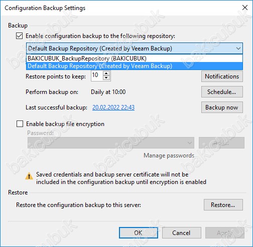Viewport: 253px width, 247px height.
Task: Increase restore points with up arrow
Action: point(106,73)
